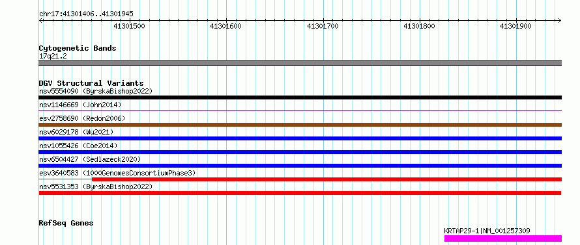
Task: Click the DGV Structural Variants track title
Action: (91, 83)
